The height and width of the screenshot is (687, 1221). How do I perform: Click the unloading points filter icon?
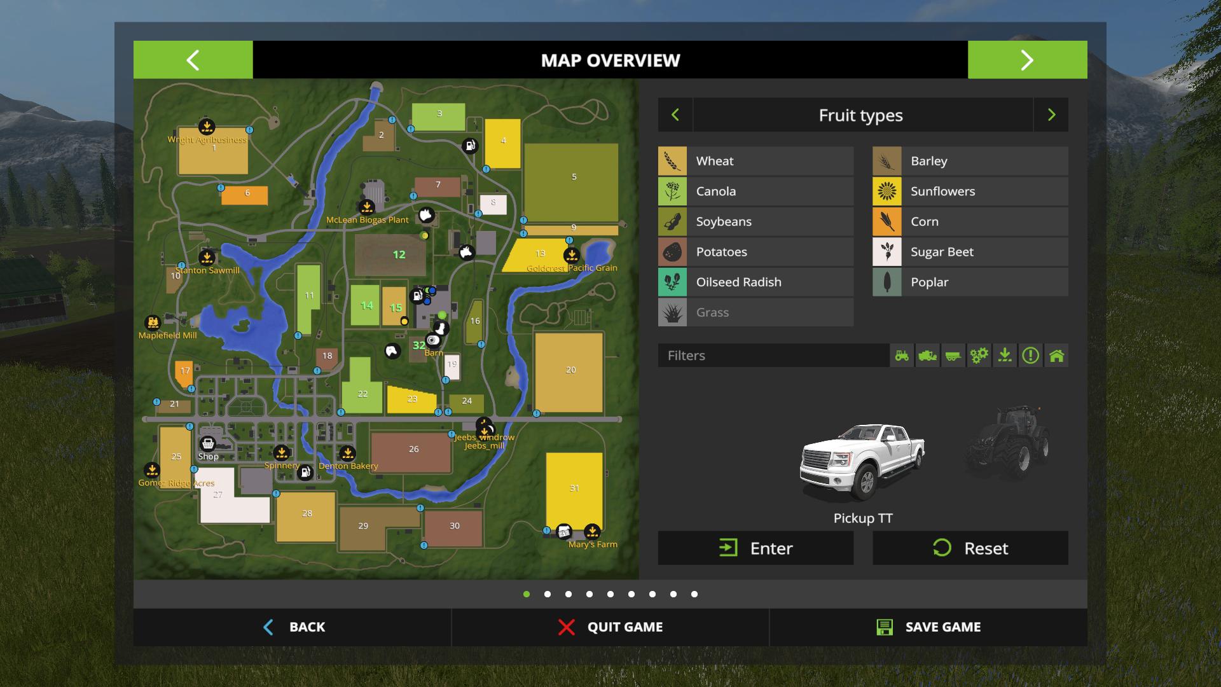coord(1005,356)
